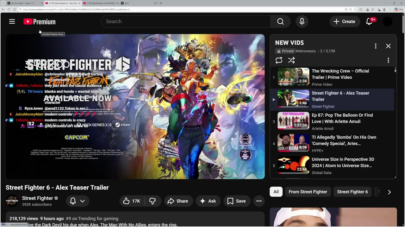Toggle loop playlist icon
The image size is (405, 227).
[279, 60]
